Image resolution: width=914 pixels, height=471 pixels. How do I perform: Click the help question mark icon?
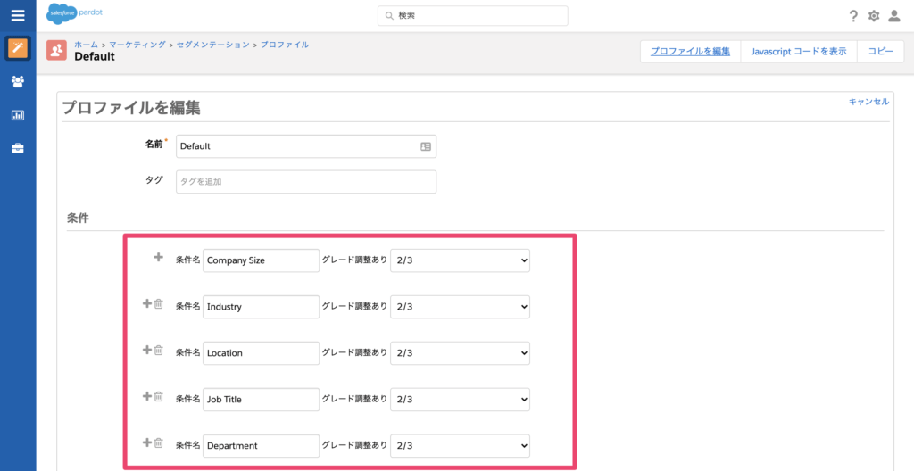click(x=853, y=16)
